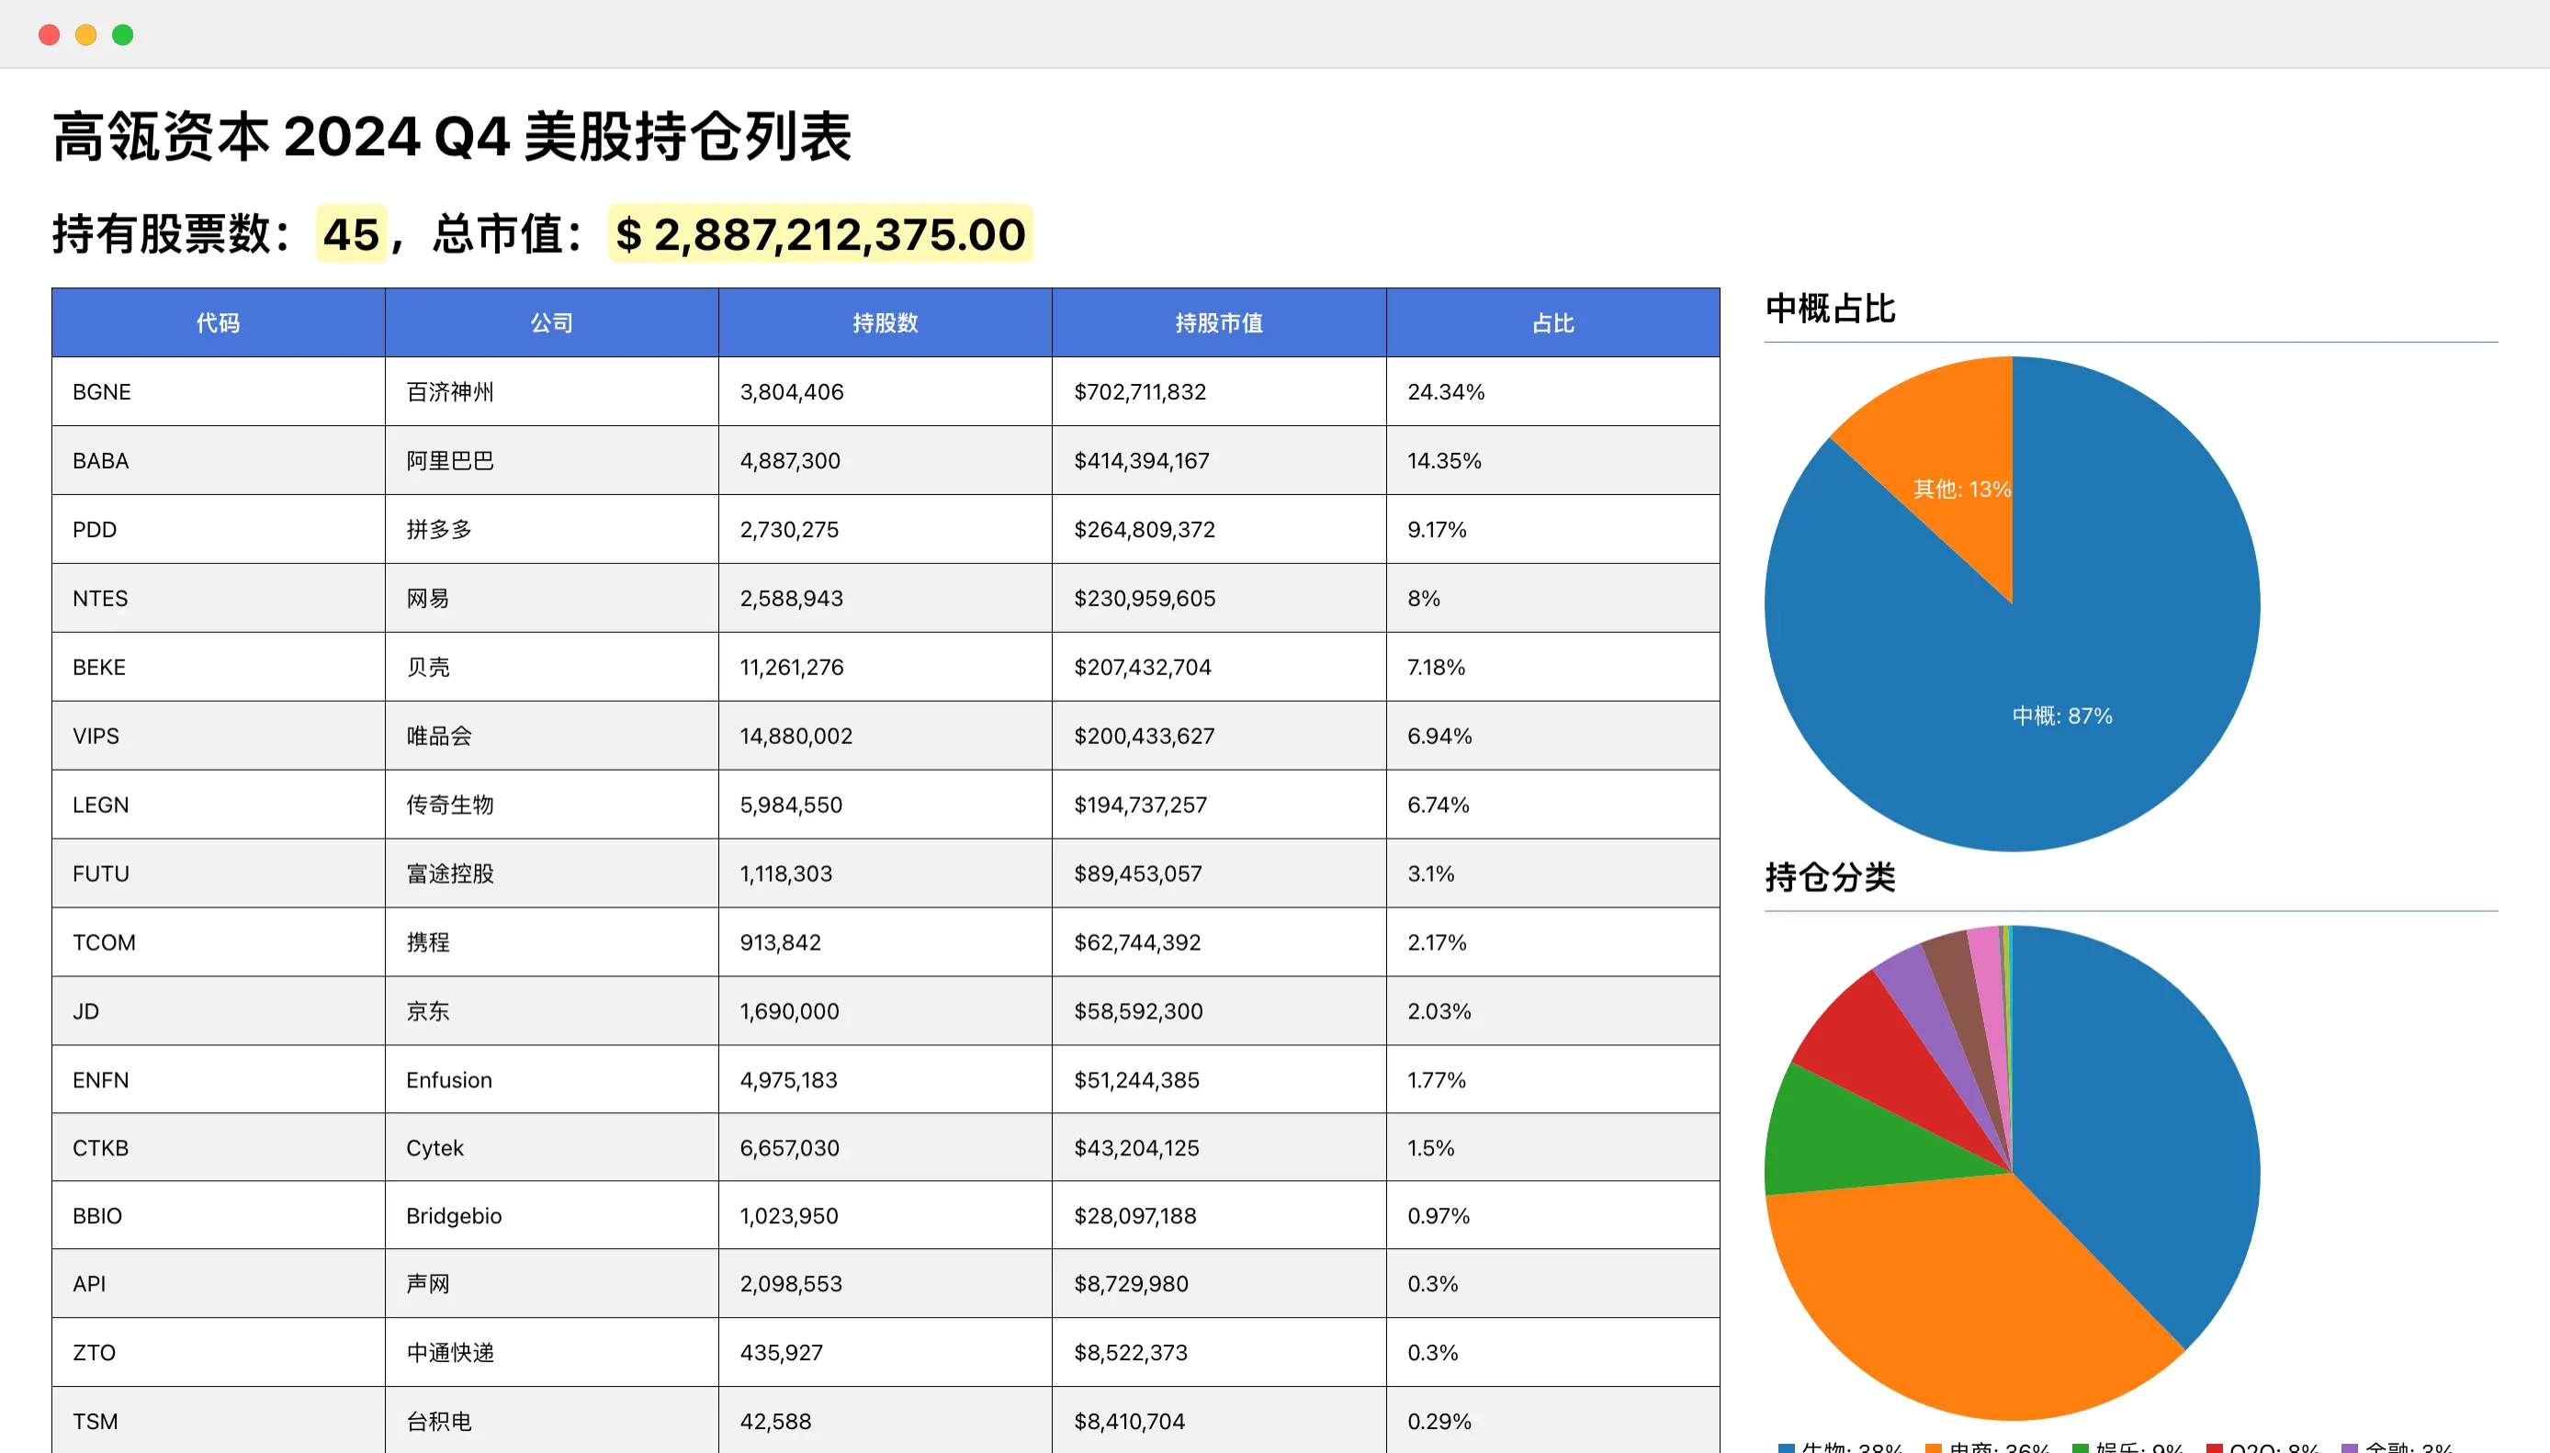The height and width of the screenshot is (1453, 2550).
Task: Click the green maximize window button
Action: [x=123, y=35]
